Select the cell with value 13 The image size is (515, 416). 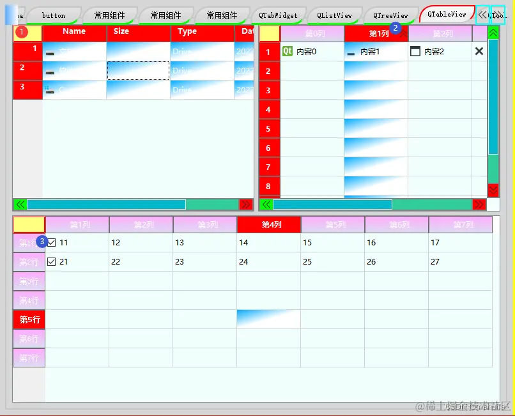click(x=205, y=242)
